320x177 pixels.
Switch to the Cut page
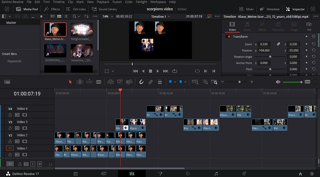coord(103,174)
